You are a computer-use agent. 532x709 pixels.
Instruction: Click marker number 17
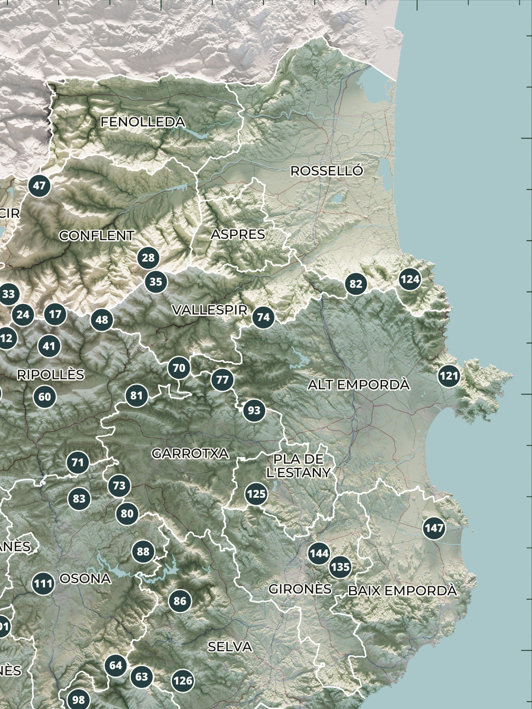point(55,314)
